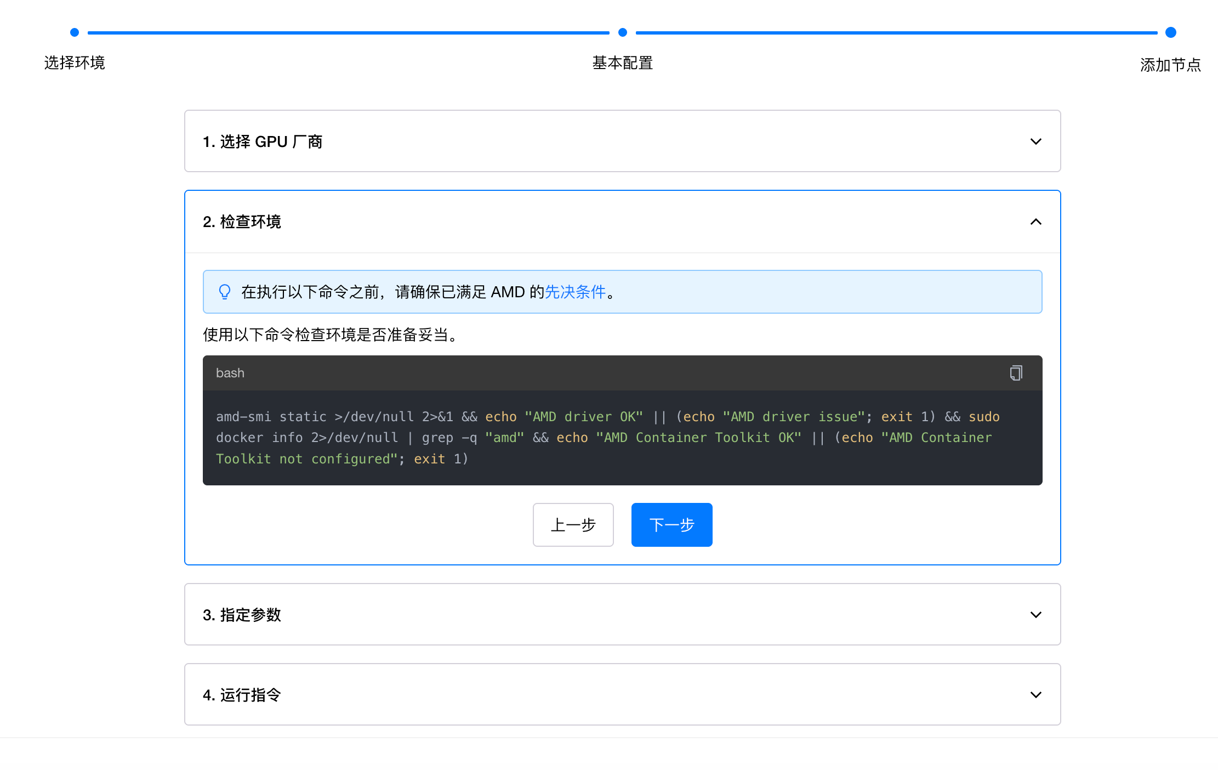
Task: Click the 上一步 button
Action: point(573,525)
